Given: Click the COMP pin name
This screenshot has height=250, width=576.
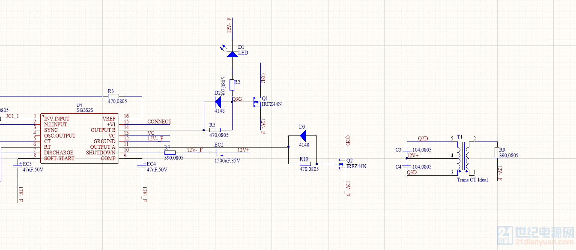Looking at the screenshot, I should [108, 158].
